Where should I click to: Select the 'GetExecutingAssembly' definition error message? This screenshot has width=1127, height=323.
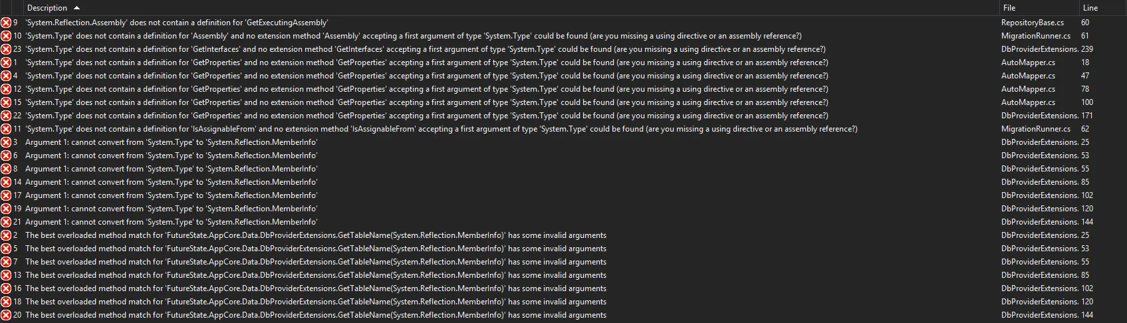pos(176,23)
